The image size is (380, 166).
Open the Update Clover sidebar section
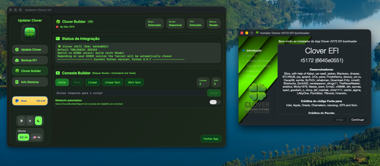click(x=30, y=50)
